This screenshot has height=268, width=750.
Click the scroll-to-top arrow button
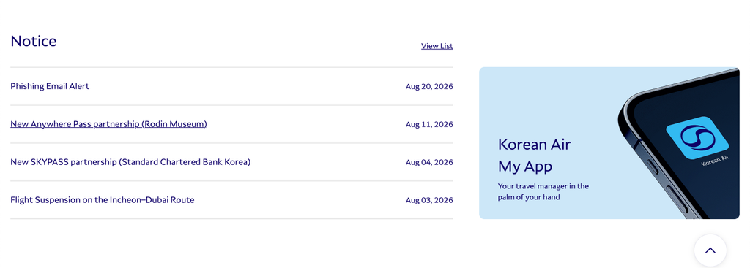pos(710,250)
